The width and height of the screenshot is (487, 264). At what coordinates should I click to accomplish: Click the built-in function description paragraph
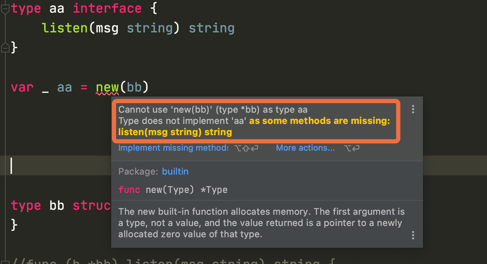click(x=261, y=223)
